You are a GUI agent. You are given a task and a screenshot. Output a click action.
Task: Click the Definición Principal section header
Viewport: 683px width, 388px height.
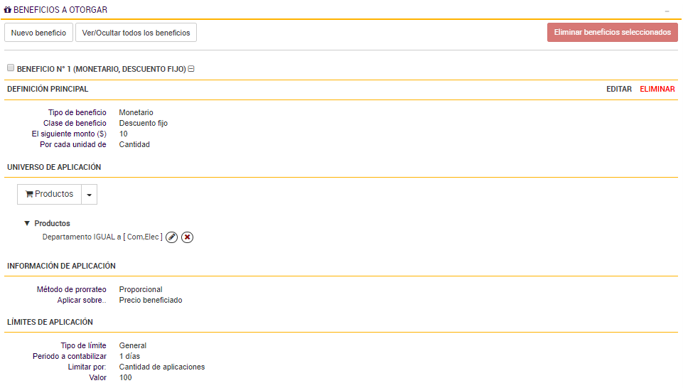click(x=48, y=90)
